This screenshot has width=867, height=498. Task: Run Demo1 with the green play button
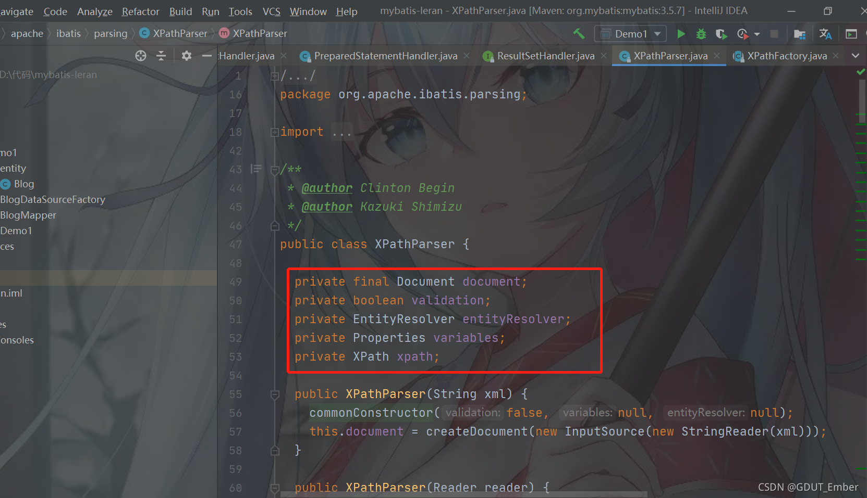[x=681, y=34]
